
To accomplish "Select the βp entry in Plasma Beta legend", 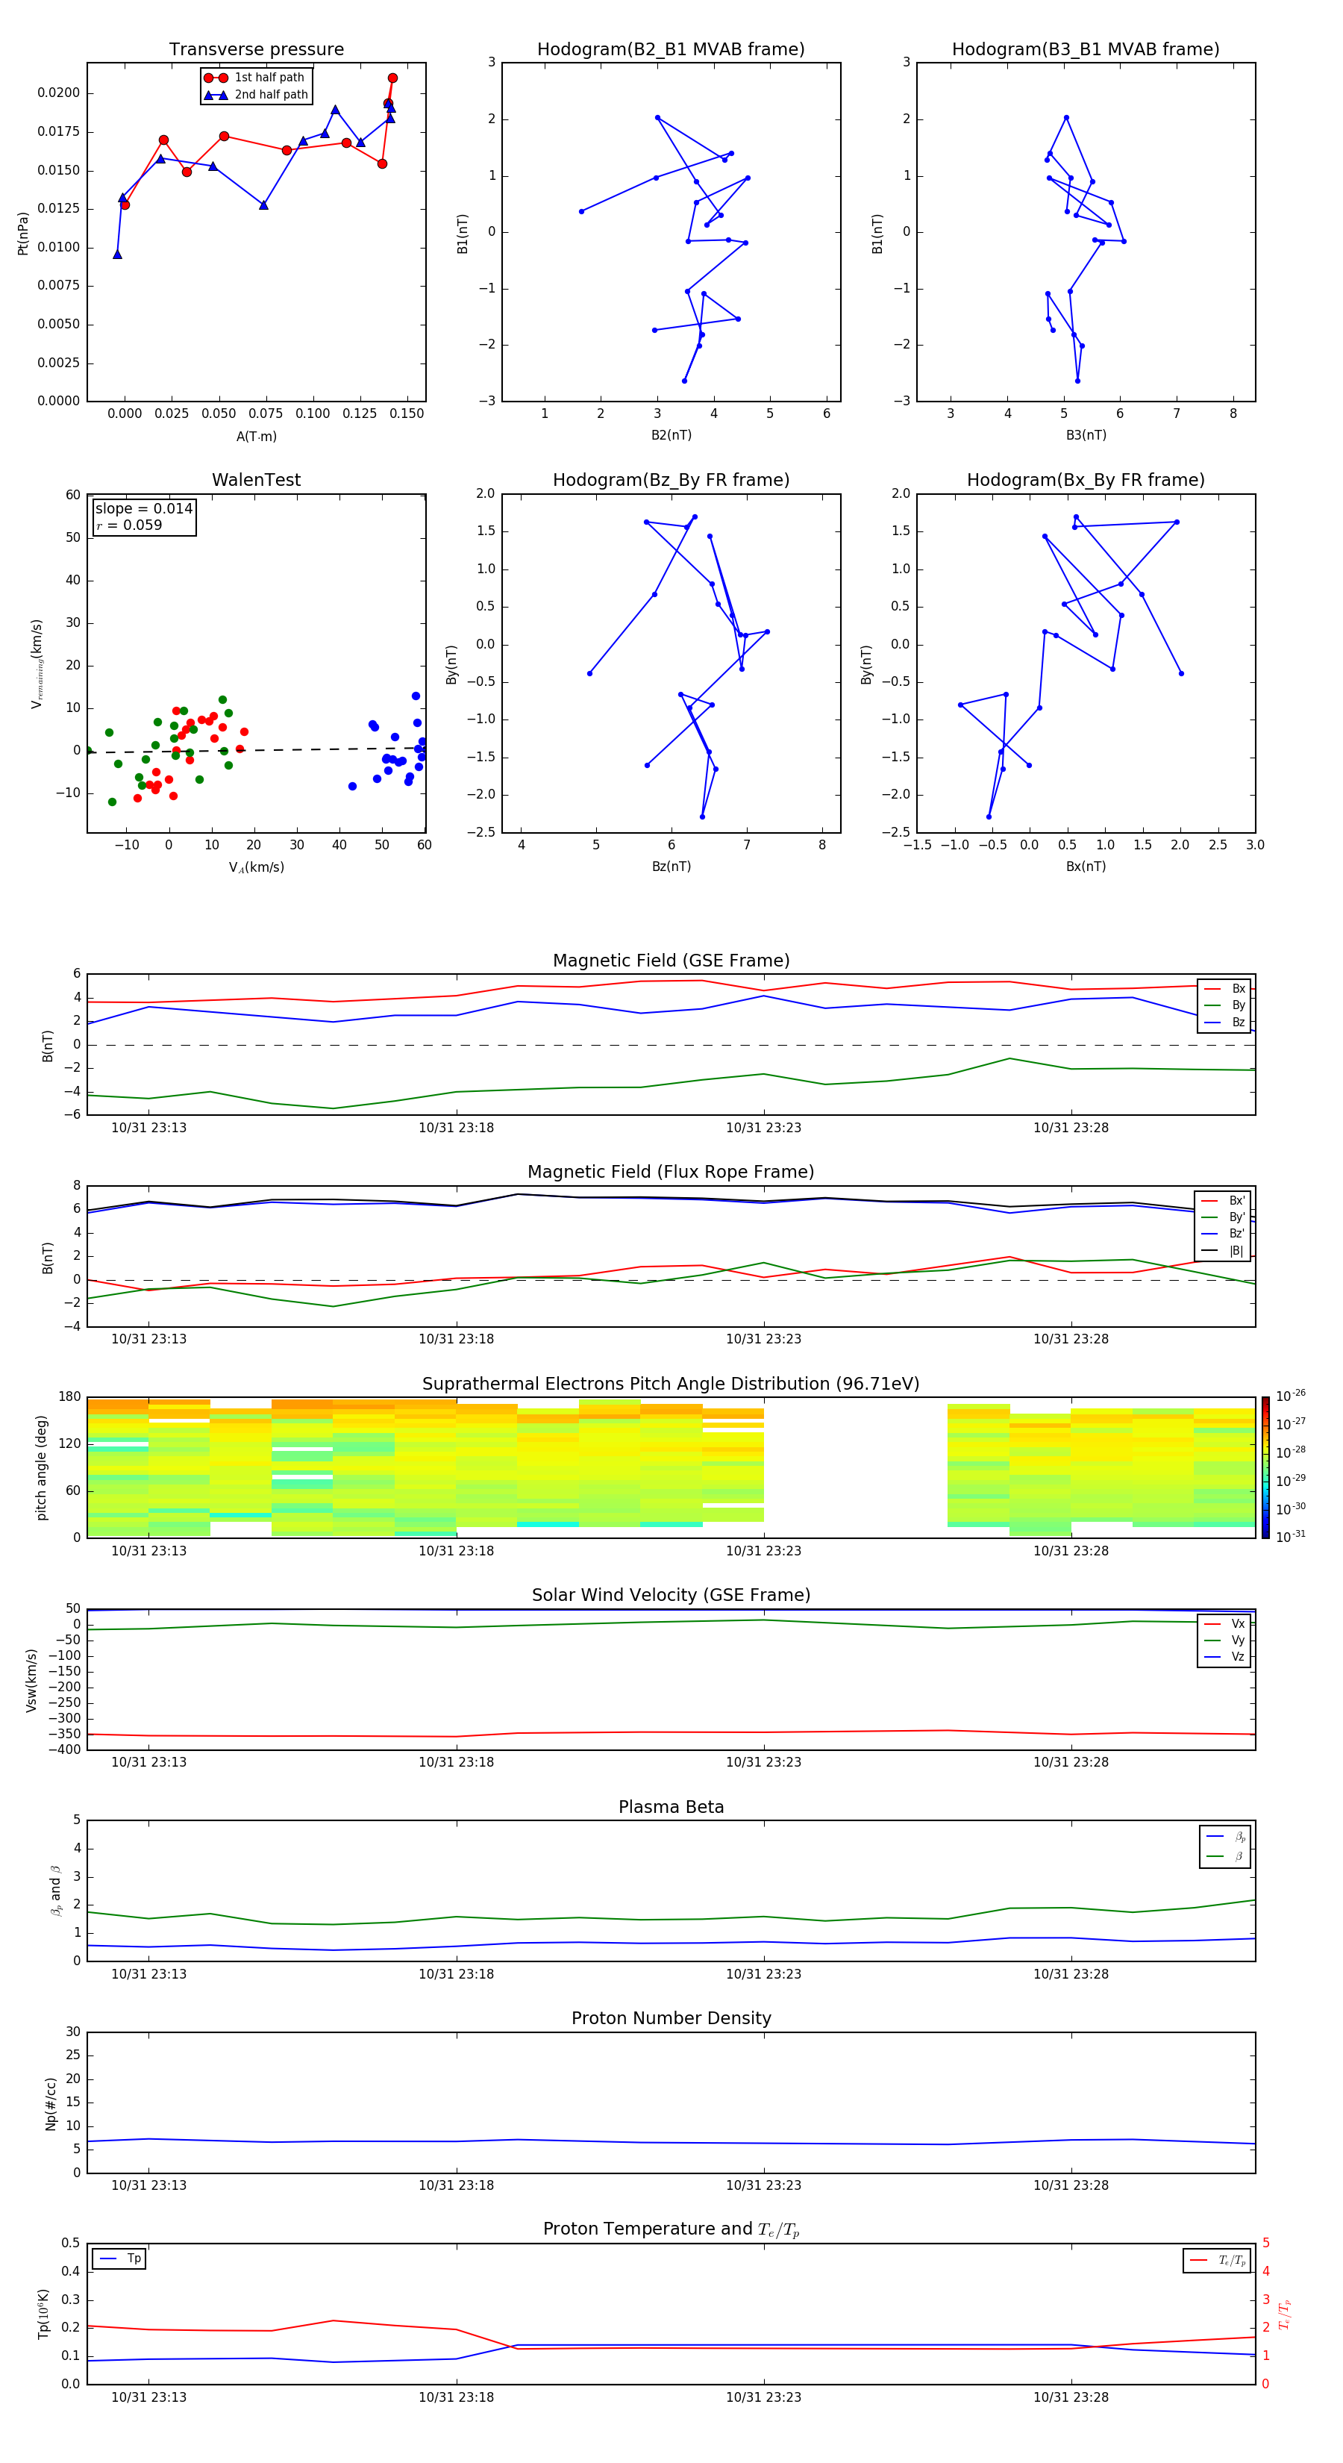I will (1225, 1836).
